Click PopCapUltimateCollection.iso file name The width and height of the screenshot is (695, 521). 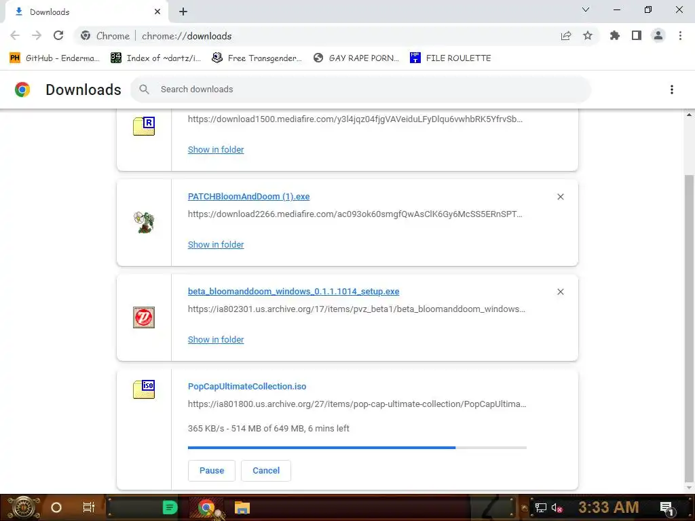247,386
